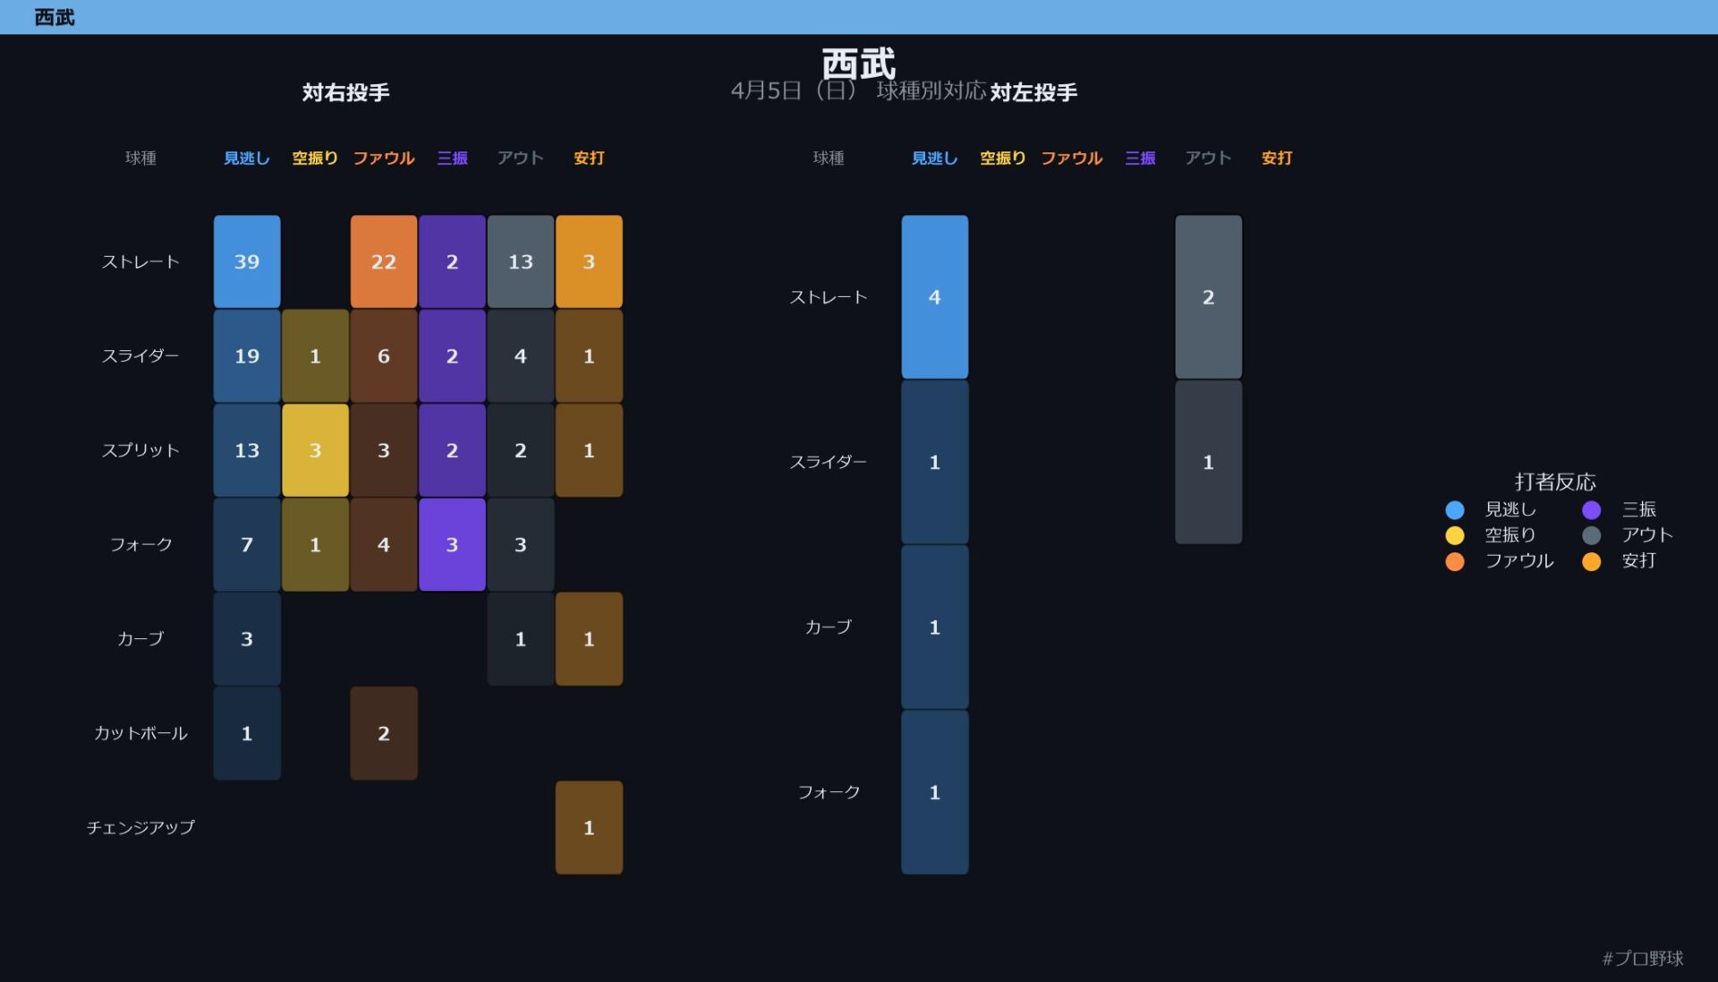1718x982 pixels.
Task: Select the カットボール 見逃し cell showing 1
Action: point(247,733)
